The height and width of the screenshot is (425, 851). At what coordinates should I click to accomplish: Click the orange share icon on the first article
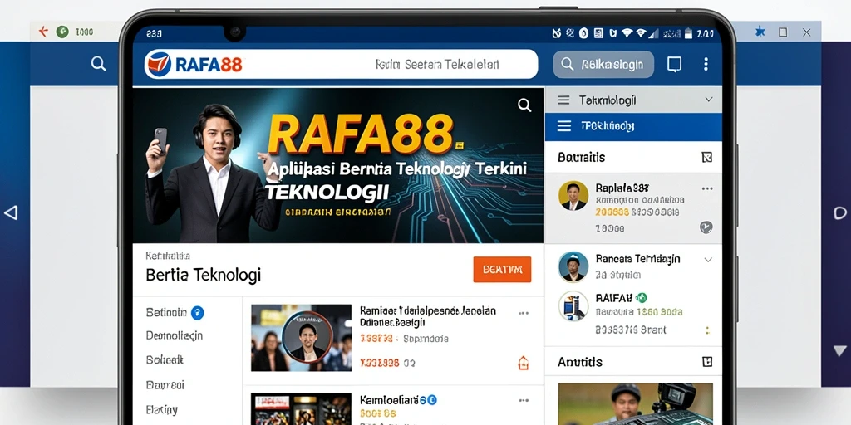(524, 363)
